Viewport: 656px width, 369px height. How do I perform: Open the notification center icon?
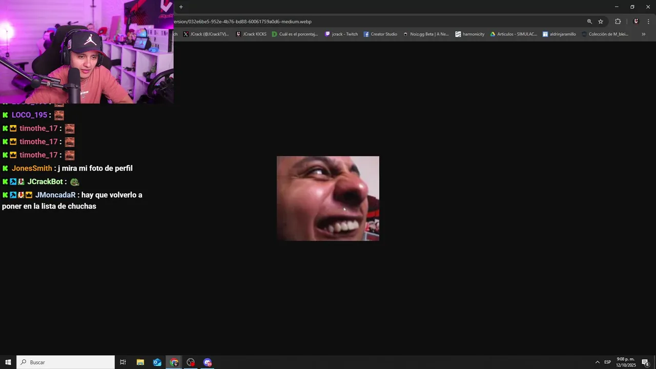click(646, 362)
